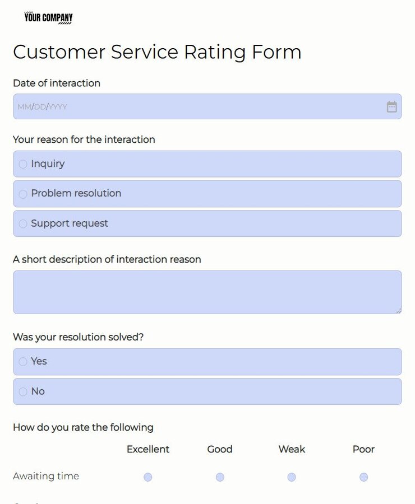Click the Weak column header
The image size is (415, 504).
[x=291, y=449]
